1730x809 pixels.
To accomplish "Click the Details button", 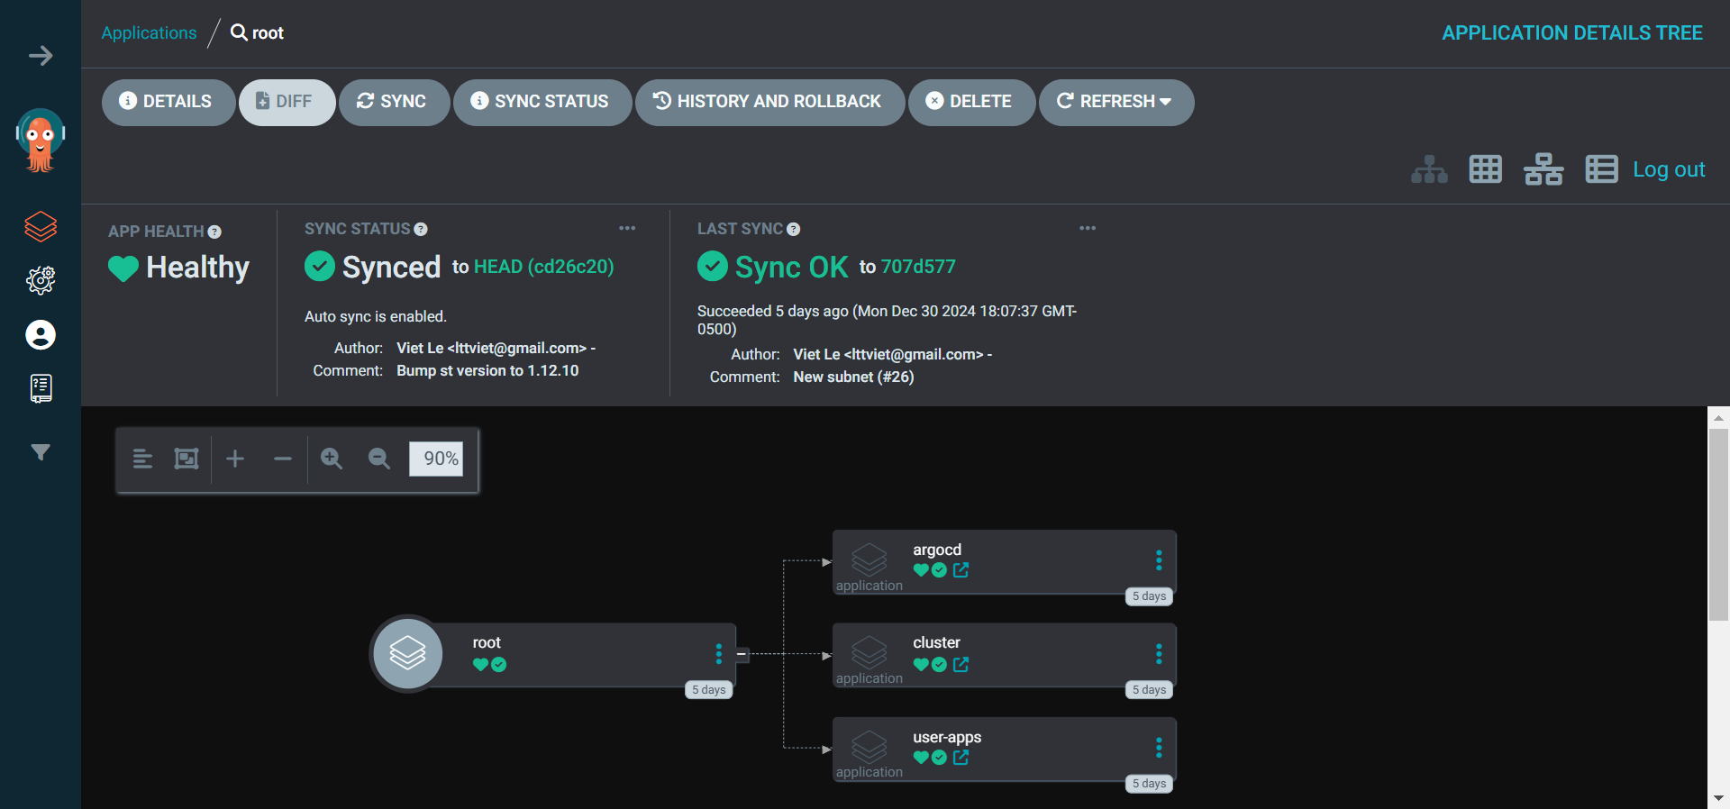I will [x=168, y=102].
